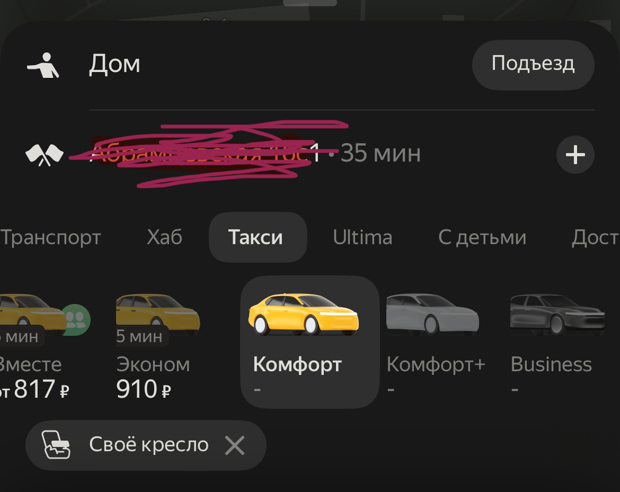Tap the pickup person icon beside Дом
620x492 pixels.
click(43, 65)
